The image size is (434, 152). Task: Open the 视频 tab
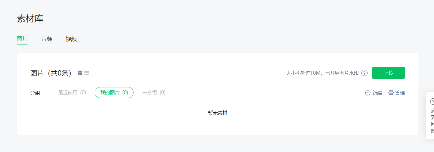(71, 39)
